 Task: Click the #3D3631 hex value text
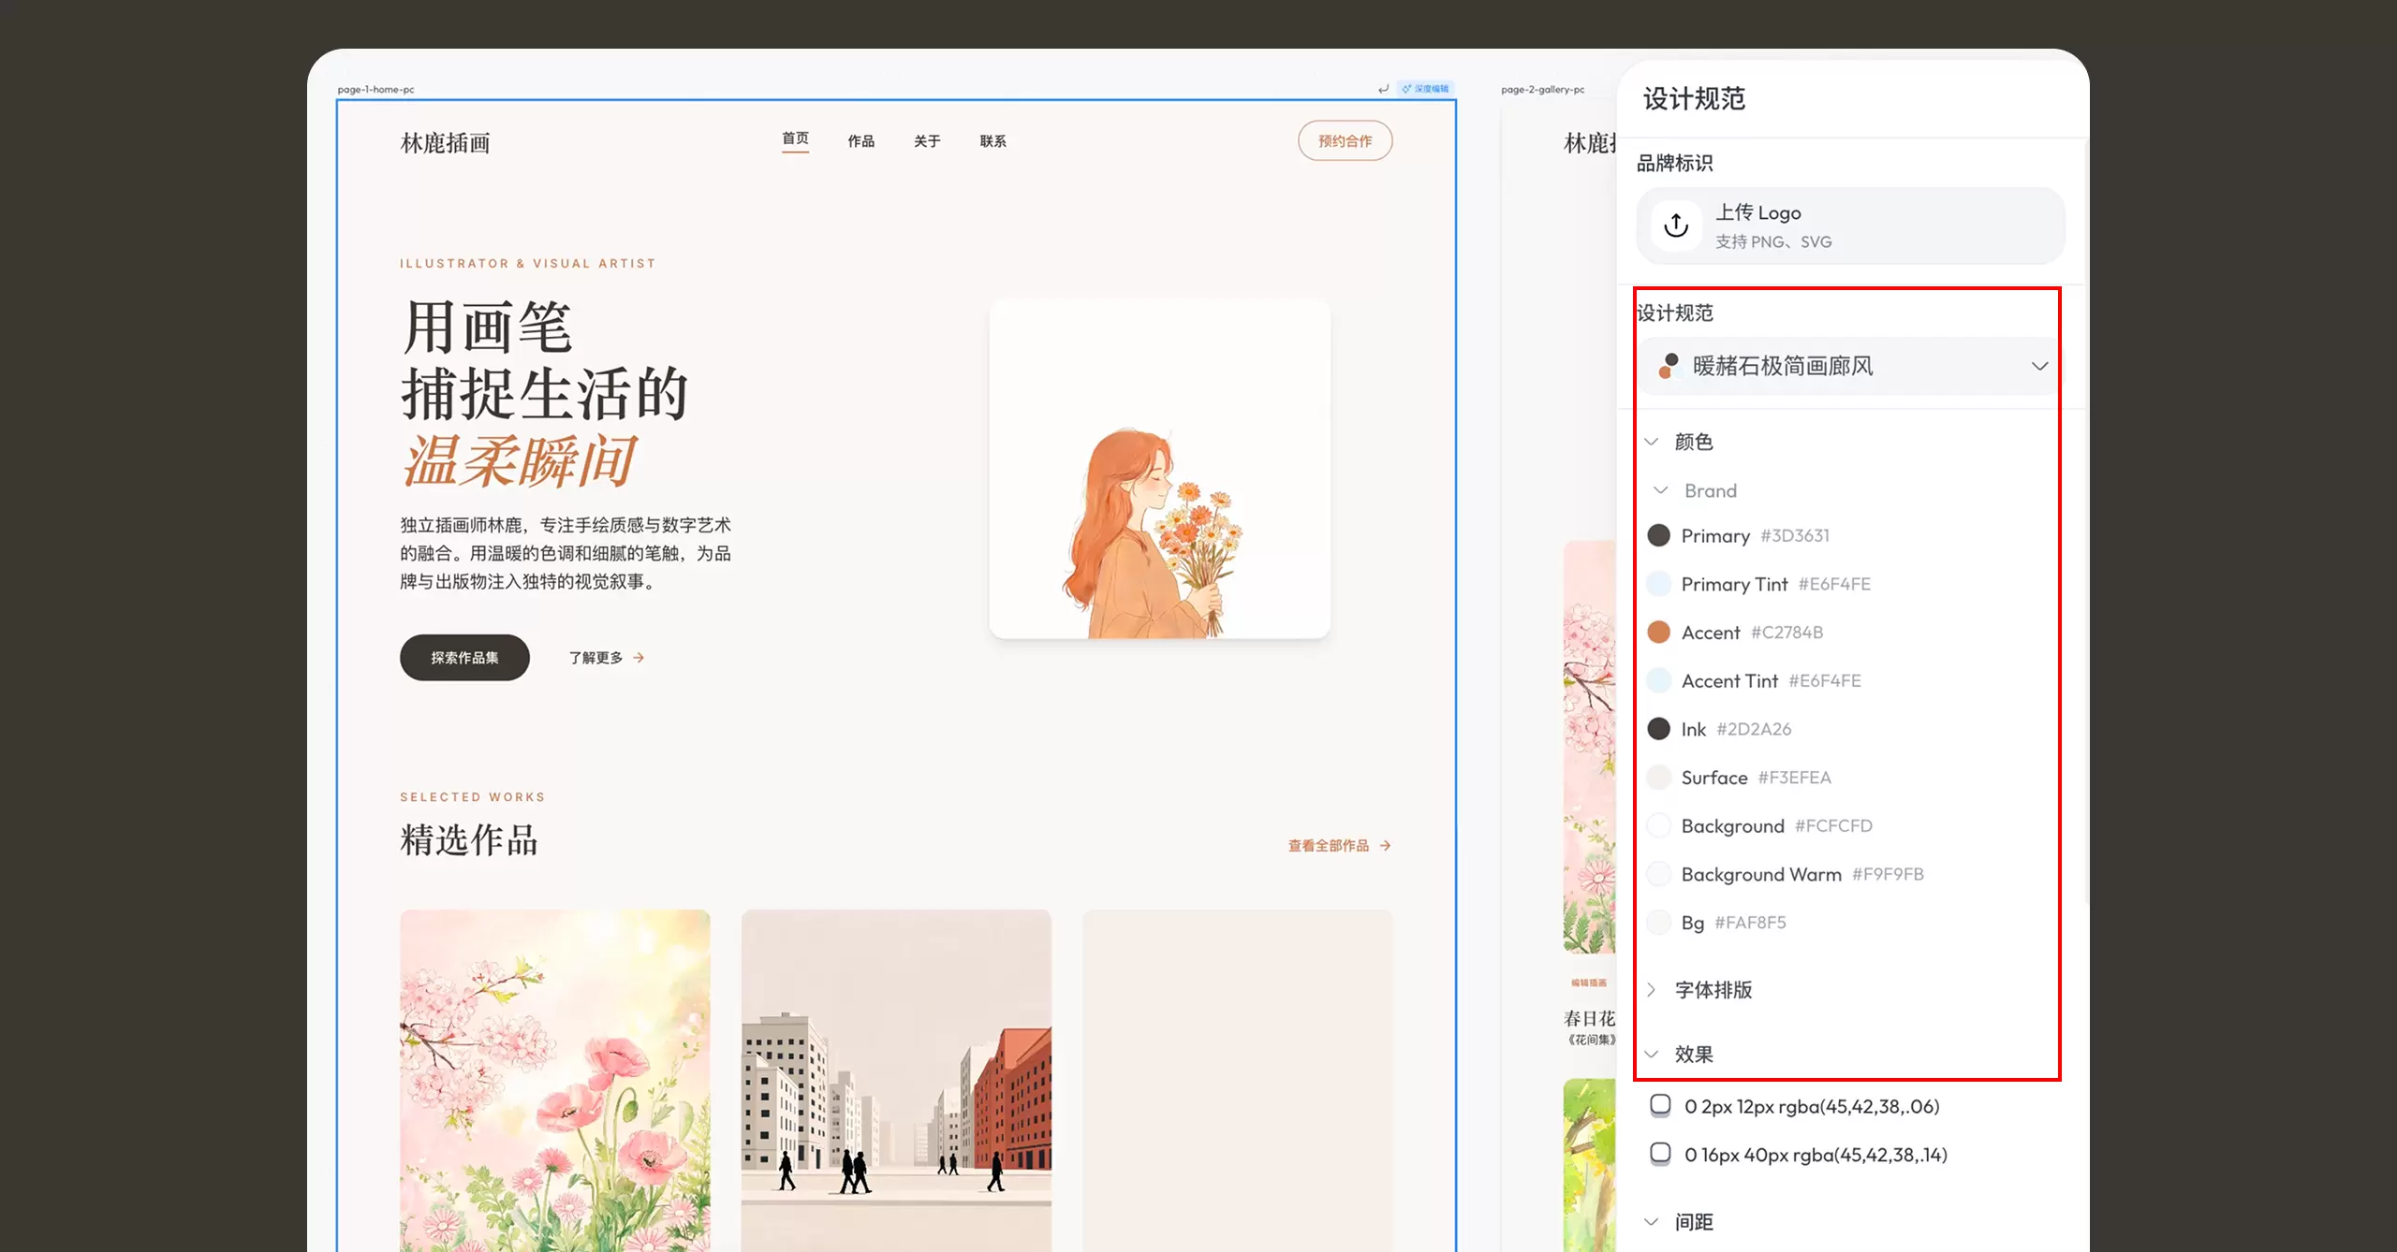click(1795, 535)
